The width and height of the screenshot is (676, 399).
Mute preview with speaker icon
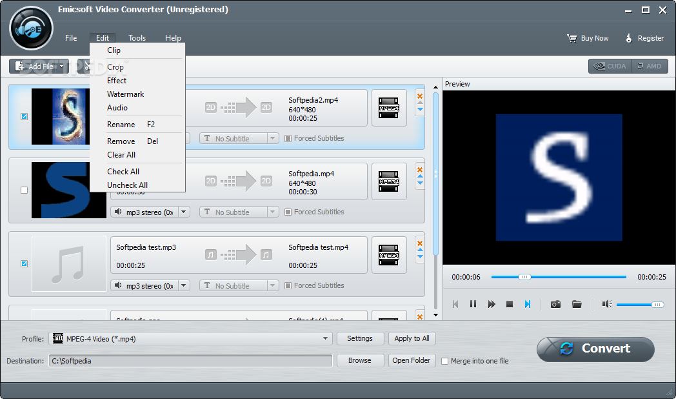[607, 304]
